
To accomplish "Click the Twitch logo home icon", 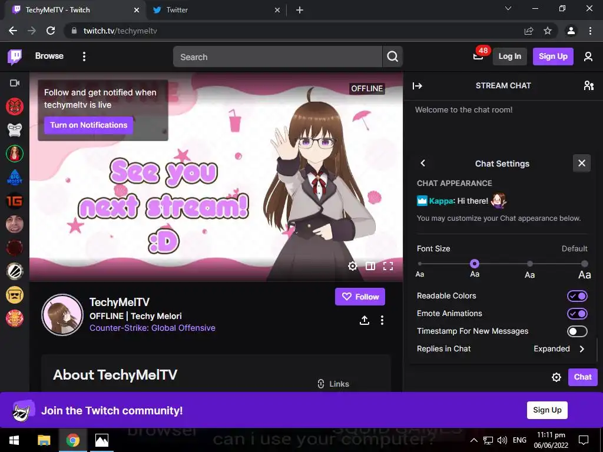I will (15, 56).
